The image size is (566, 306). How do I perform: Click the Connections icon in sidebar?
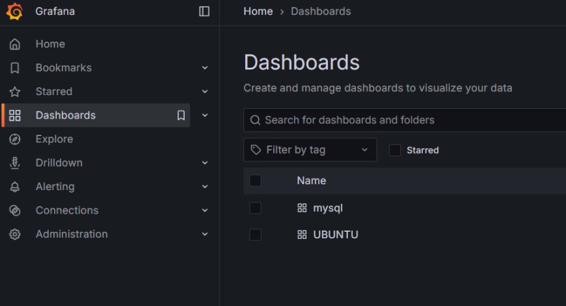(15, 211)
